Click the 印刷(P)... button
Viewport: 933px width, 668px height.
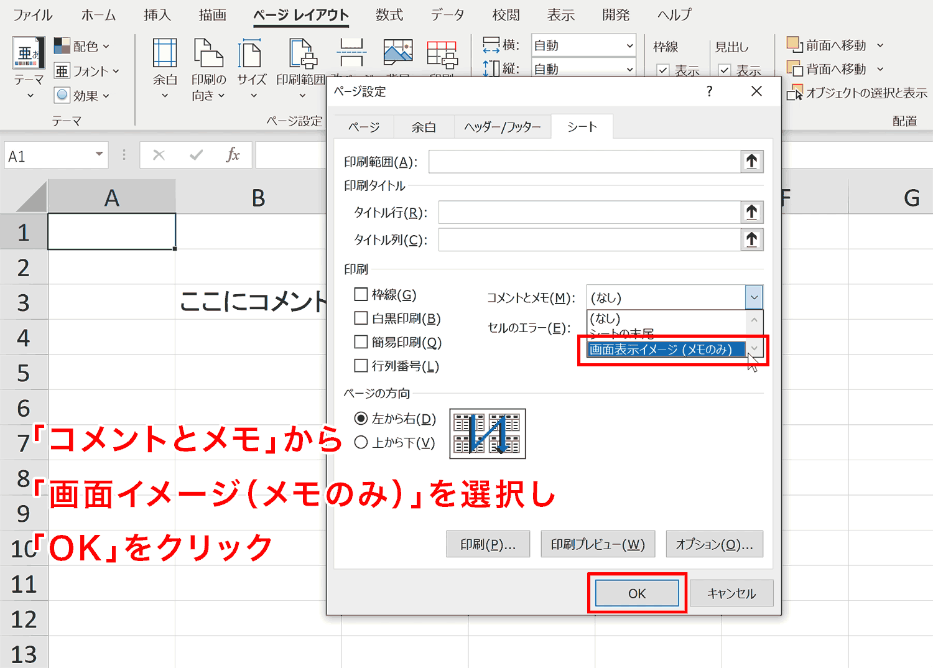pyautogui.click(x=488, y=544)
